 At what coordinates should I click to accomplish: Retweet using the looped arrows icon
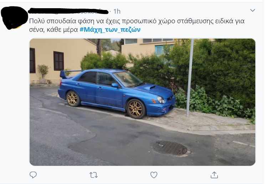[93, 175]
